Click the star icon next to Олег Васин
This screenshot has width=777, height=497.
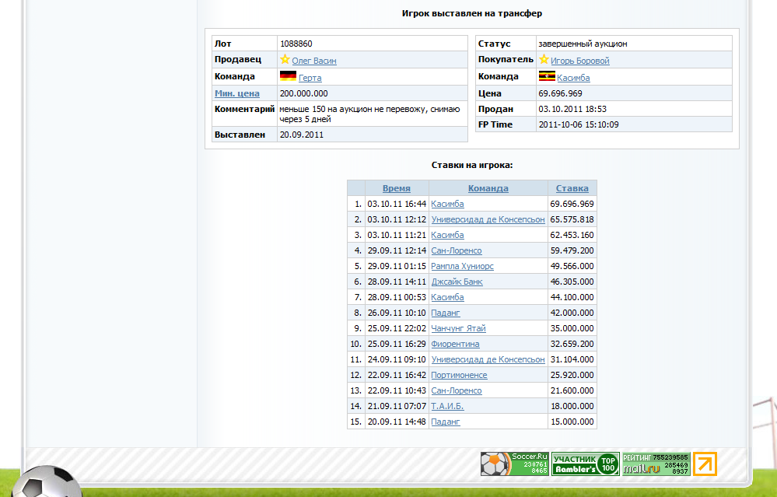[285, 60]
